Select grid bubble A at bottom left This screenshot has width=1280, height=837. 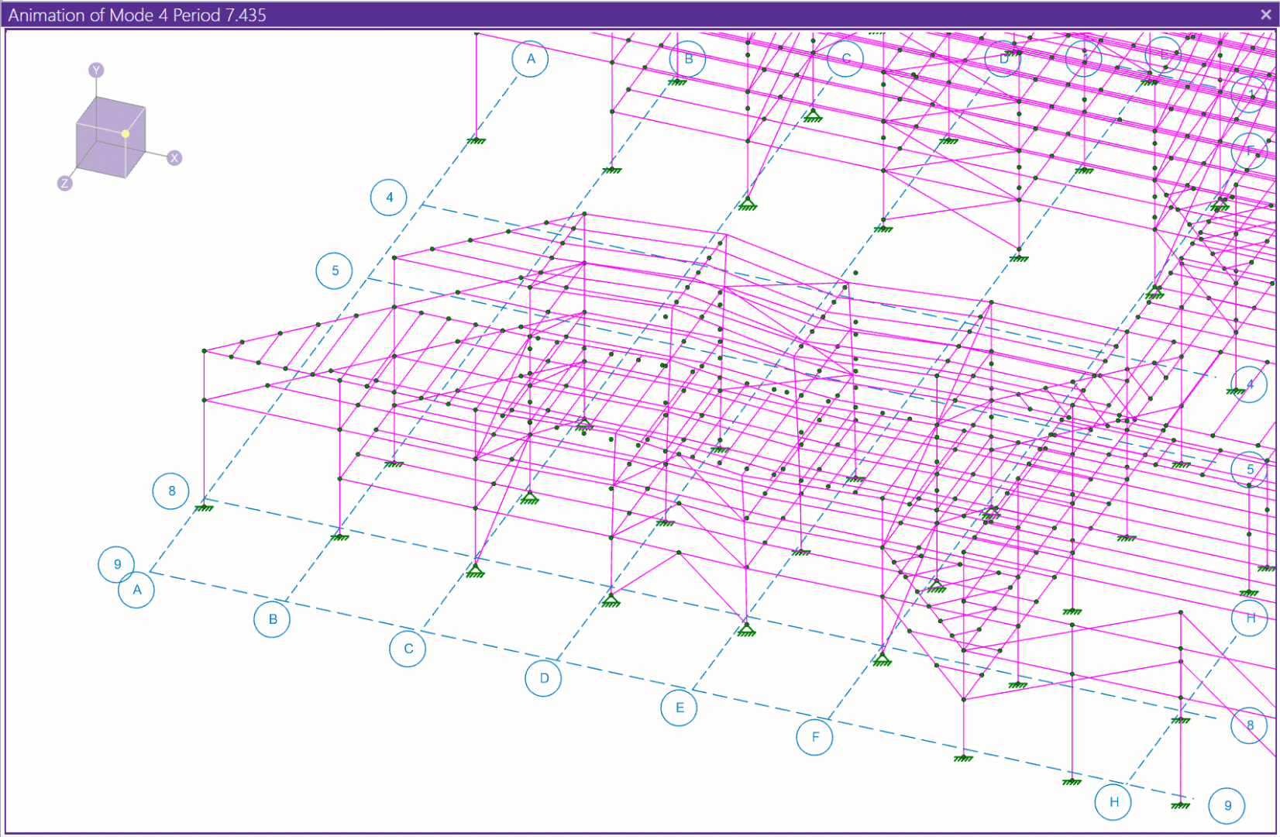(137, 590)
